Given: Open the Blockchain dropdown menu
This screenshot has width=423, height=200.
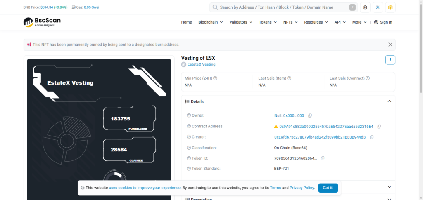Looking at the screenshot, I should 210,22.
